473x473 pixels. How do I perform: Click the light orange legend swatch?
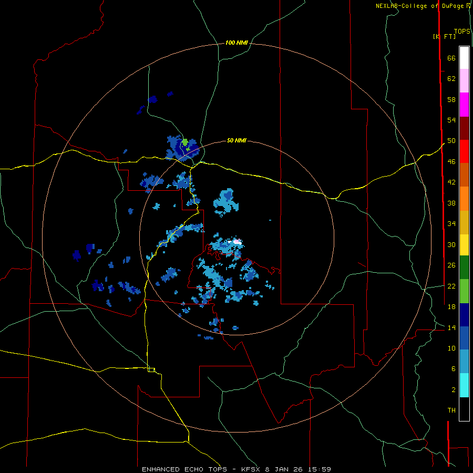point(464,199)
